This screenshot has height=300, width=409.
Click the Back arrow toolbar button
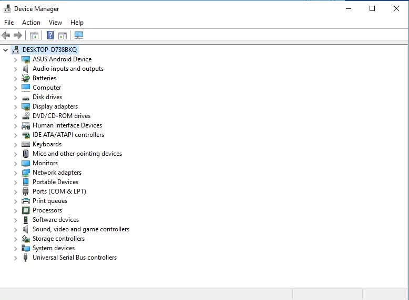[x=6, y=35]
